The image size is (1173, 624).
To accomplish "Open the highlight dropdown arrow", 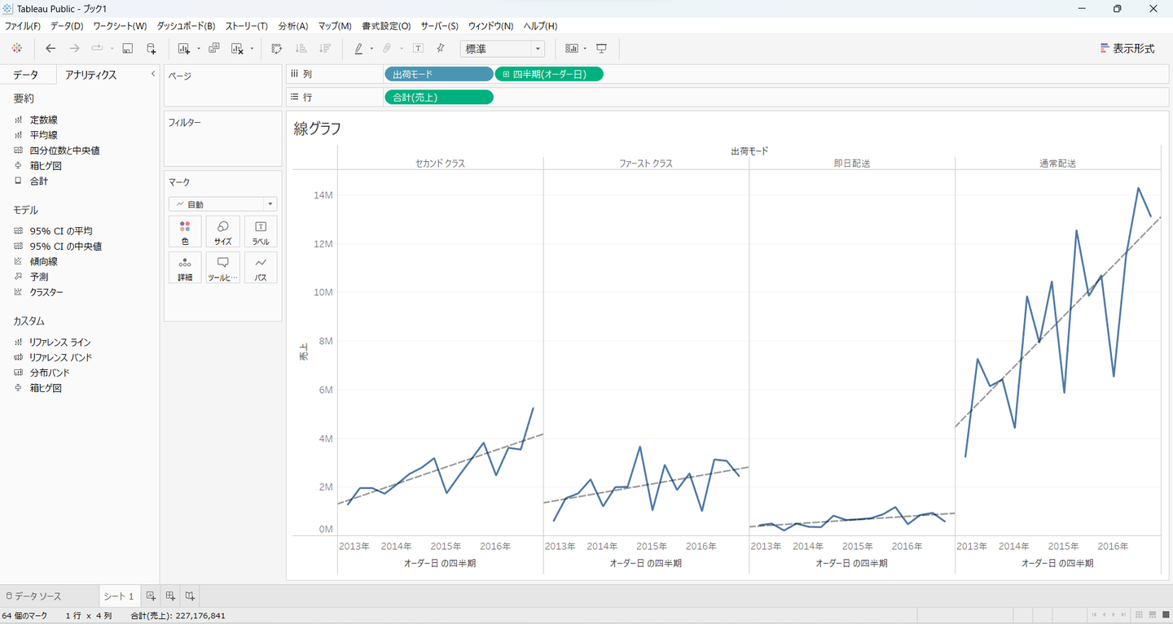I will pos(371,49).
